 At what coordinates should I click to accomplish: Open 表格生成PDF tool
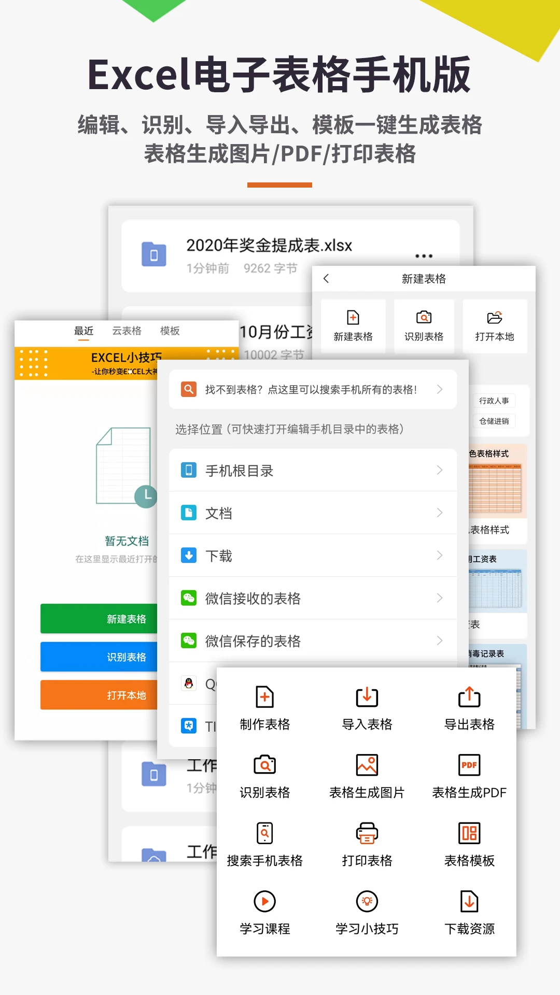(x=469, y=765)
